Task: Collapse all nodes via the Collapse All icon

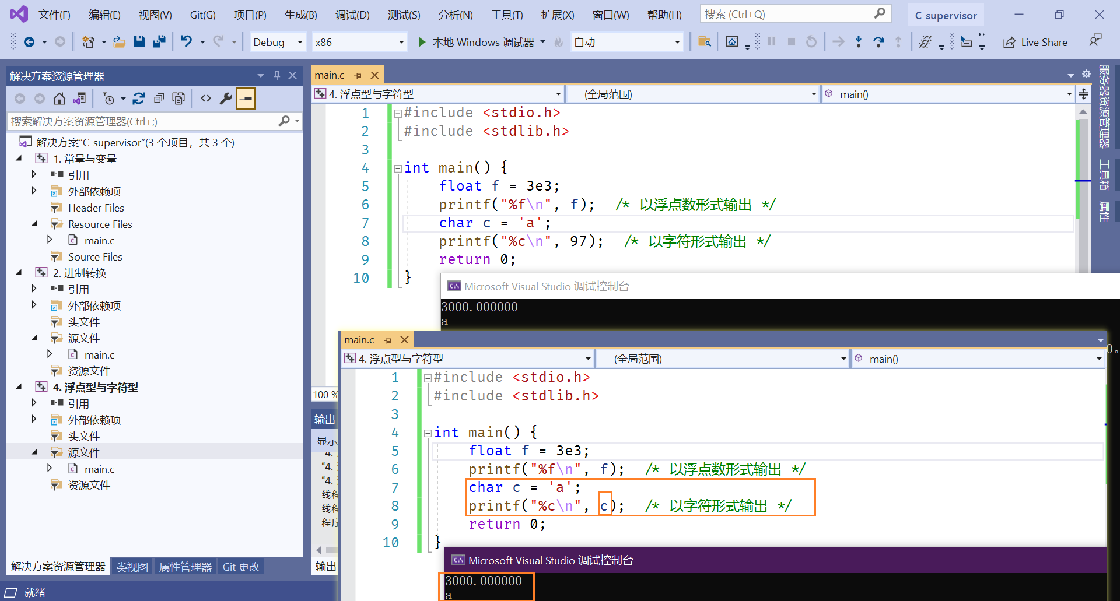Action: [159, 99]
